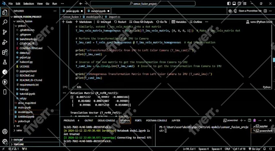Toggle secondary side bar layout icon
275x151 pixels.
239,4
